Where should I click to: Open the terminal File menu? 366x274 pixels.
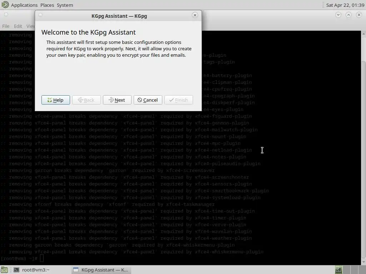[x=6, y=26]
